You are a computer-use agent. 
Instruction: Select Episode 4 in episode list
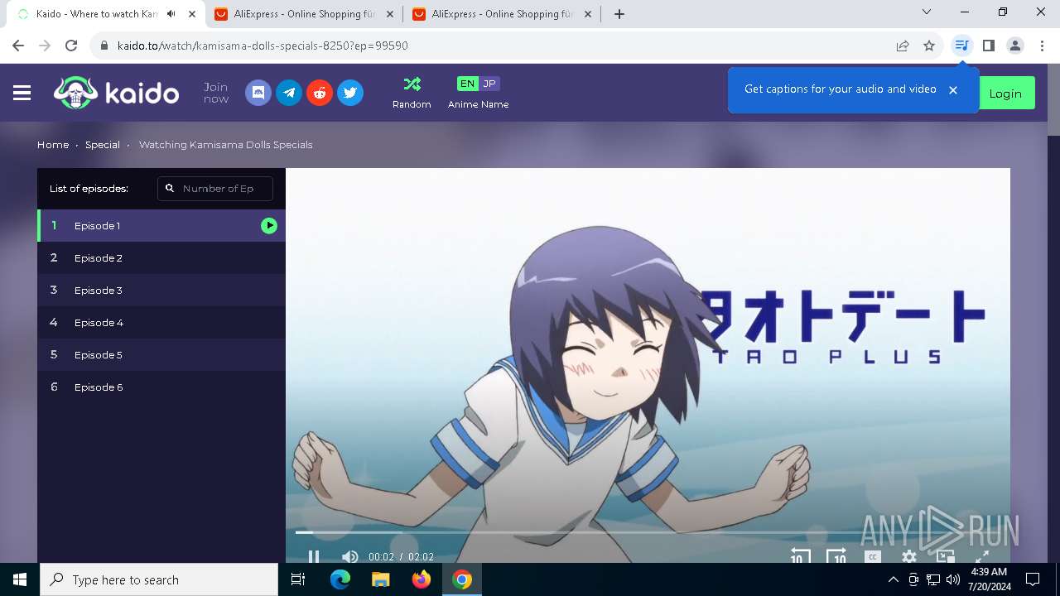point(161,322)
